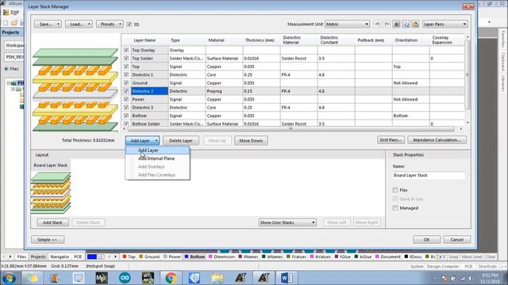Open the MPLAB icon on the taskbar

(102, 278)
